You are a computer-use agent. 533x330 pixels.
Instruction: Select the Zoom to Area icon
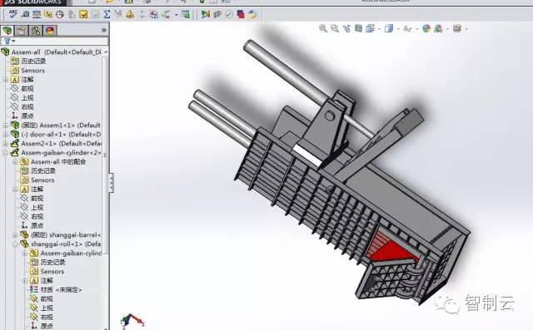[335, 28]
